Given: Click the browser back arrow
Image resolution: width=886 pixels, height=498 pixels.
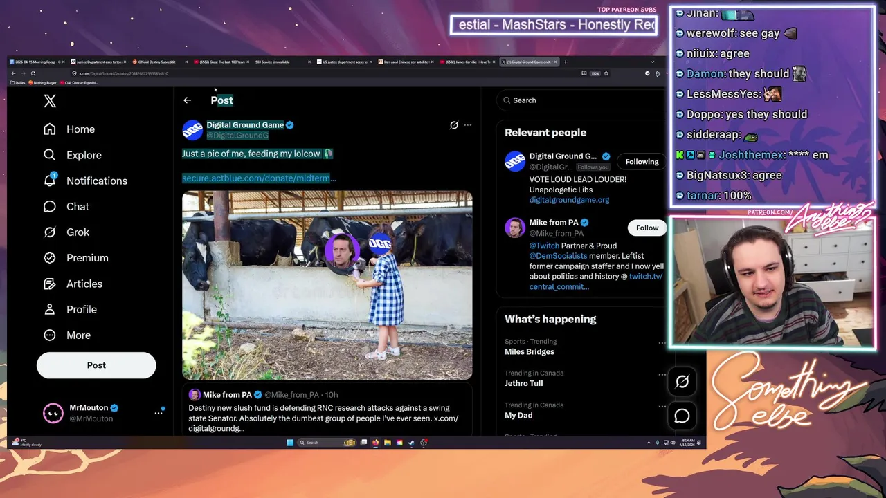Looking at the screenshot, I should tap(13, 73).
